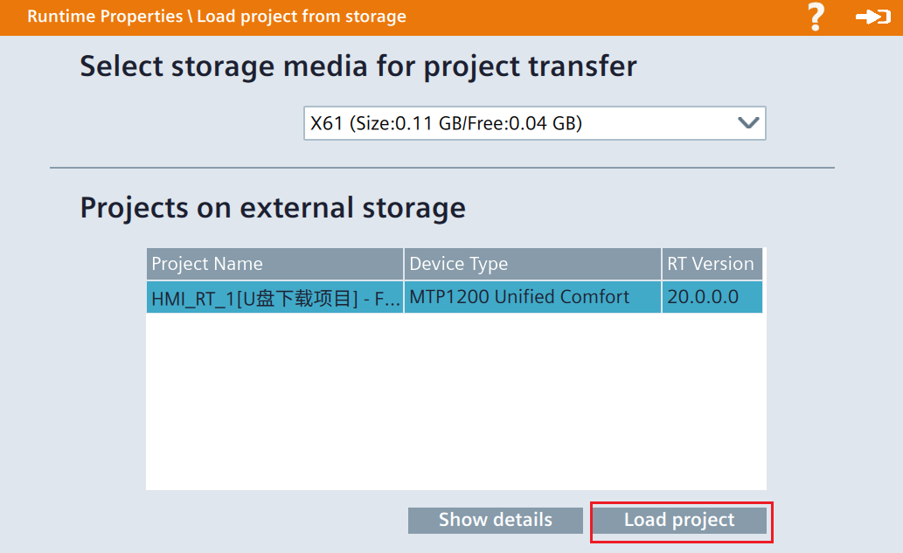903x553 pixels.
Task: Click empty area of the projects list
Action: [455, 402]
